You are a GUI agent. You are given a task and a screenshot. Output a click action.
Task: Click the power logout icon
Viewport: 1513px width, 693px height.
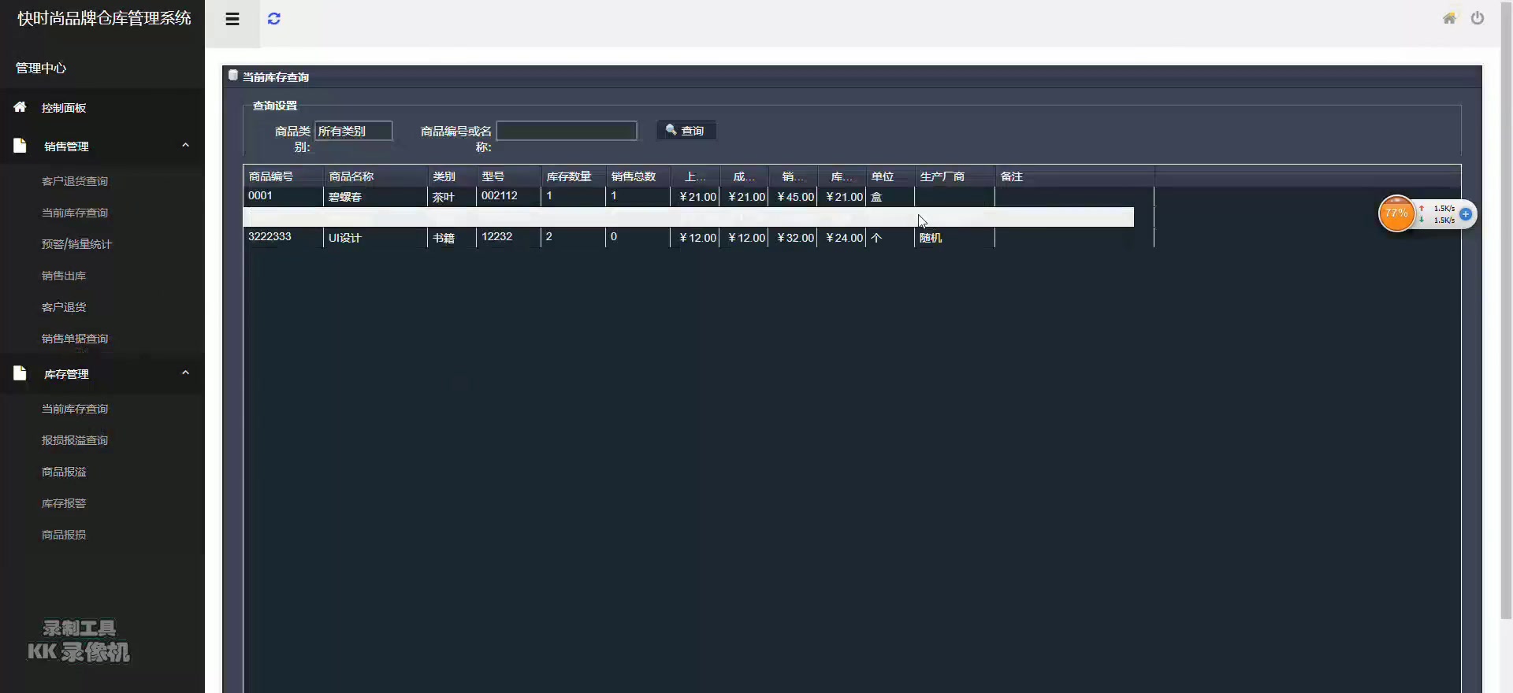[x=1478, y=18]
